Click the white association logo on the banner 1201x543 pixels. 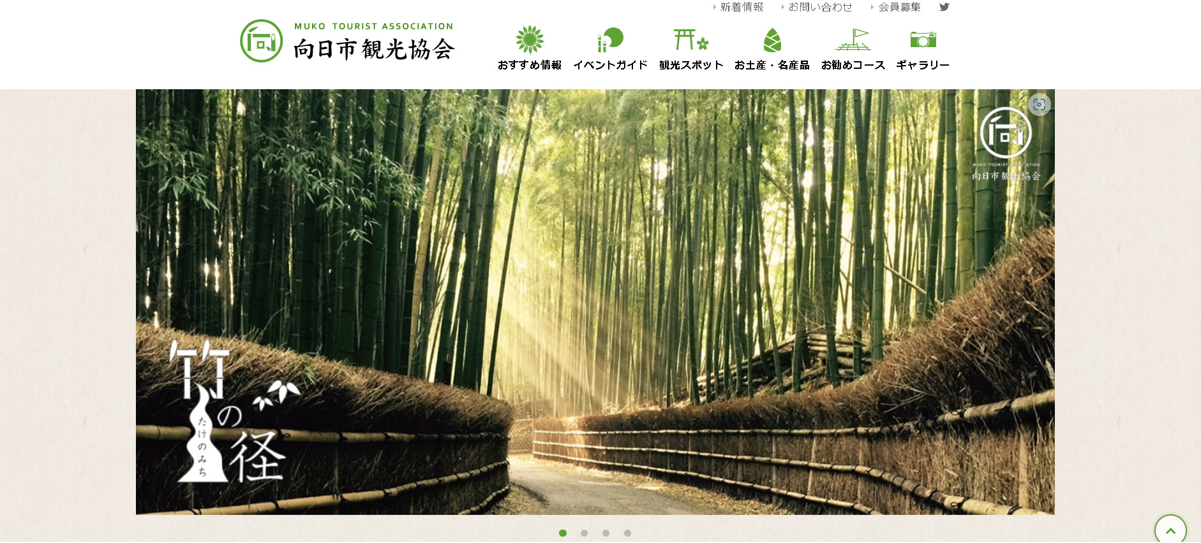pos(1006,143)
